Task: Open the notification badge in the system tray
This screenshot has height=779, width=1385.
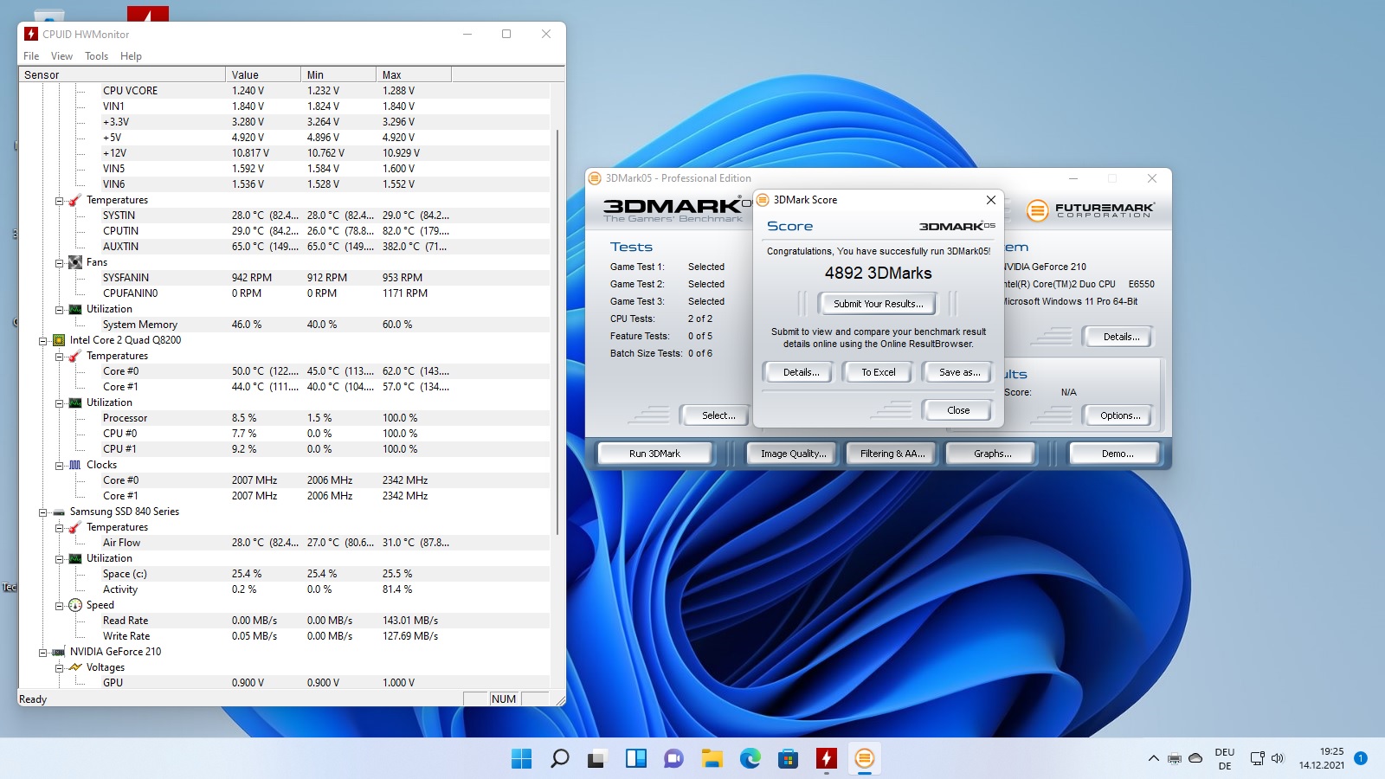Action: [1361, 758]
